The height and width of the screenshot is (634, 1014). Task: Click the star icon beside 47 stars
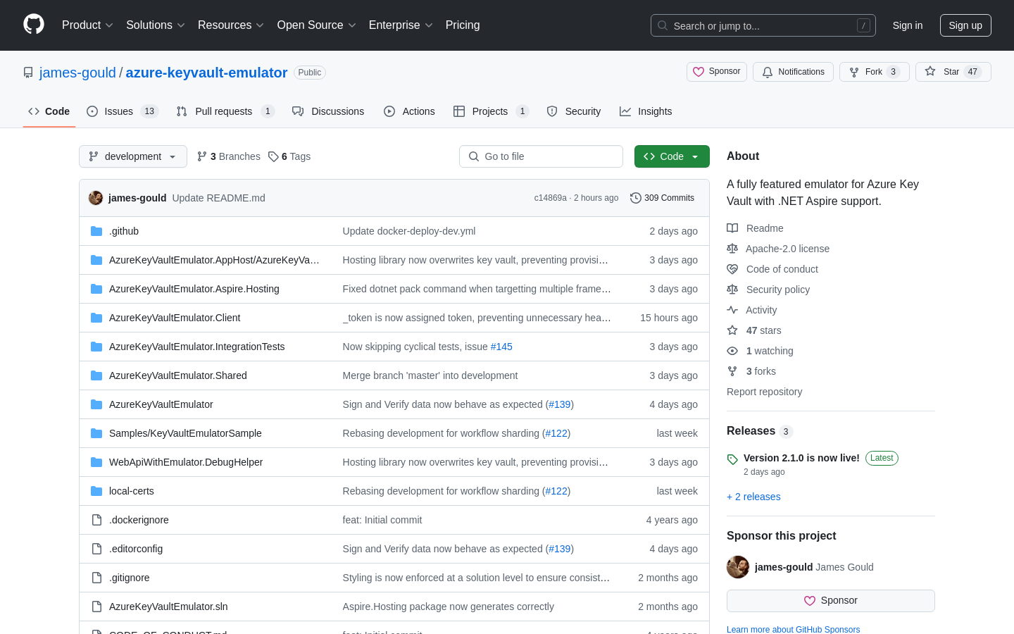point(732,330)
